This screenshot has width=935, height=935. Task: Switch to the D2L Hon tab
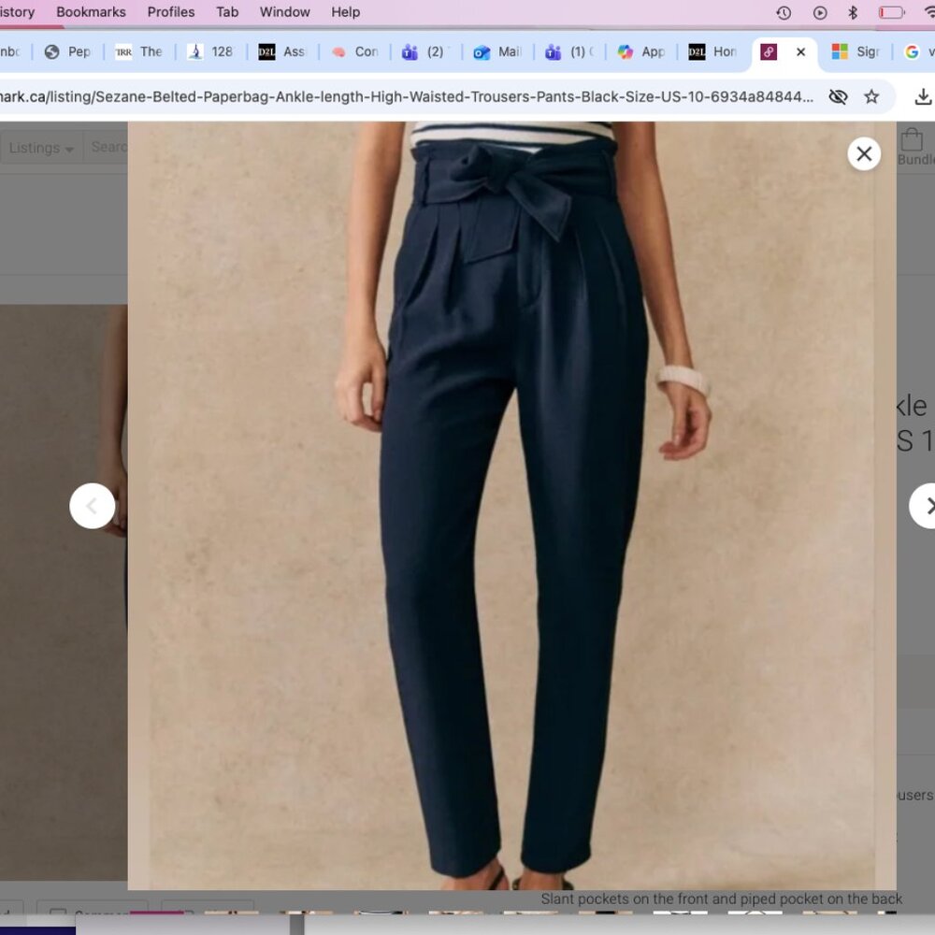click(712, 51)
